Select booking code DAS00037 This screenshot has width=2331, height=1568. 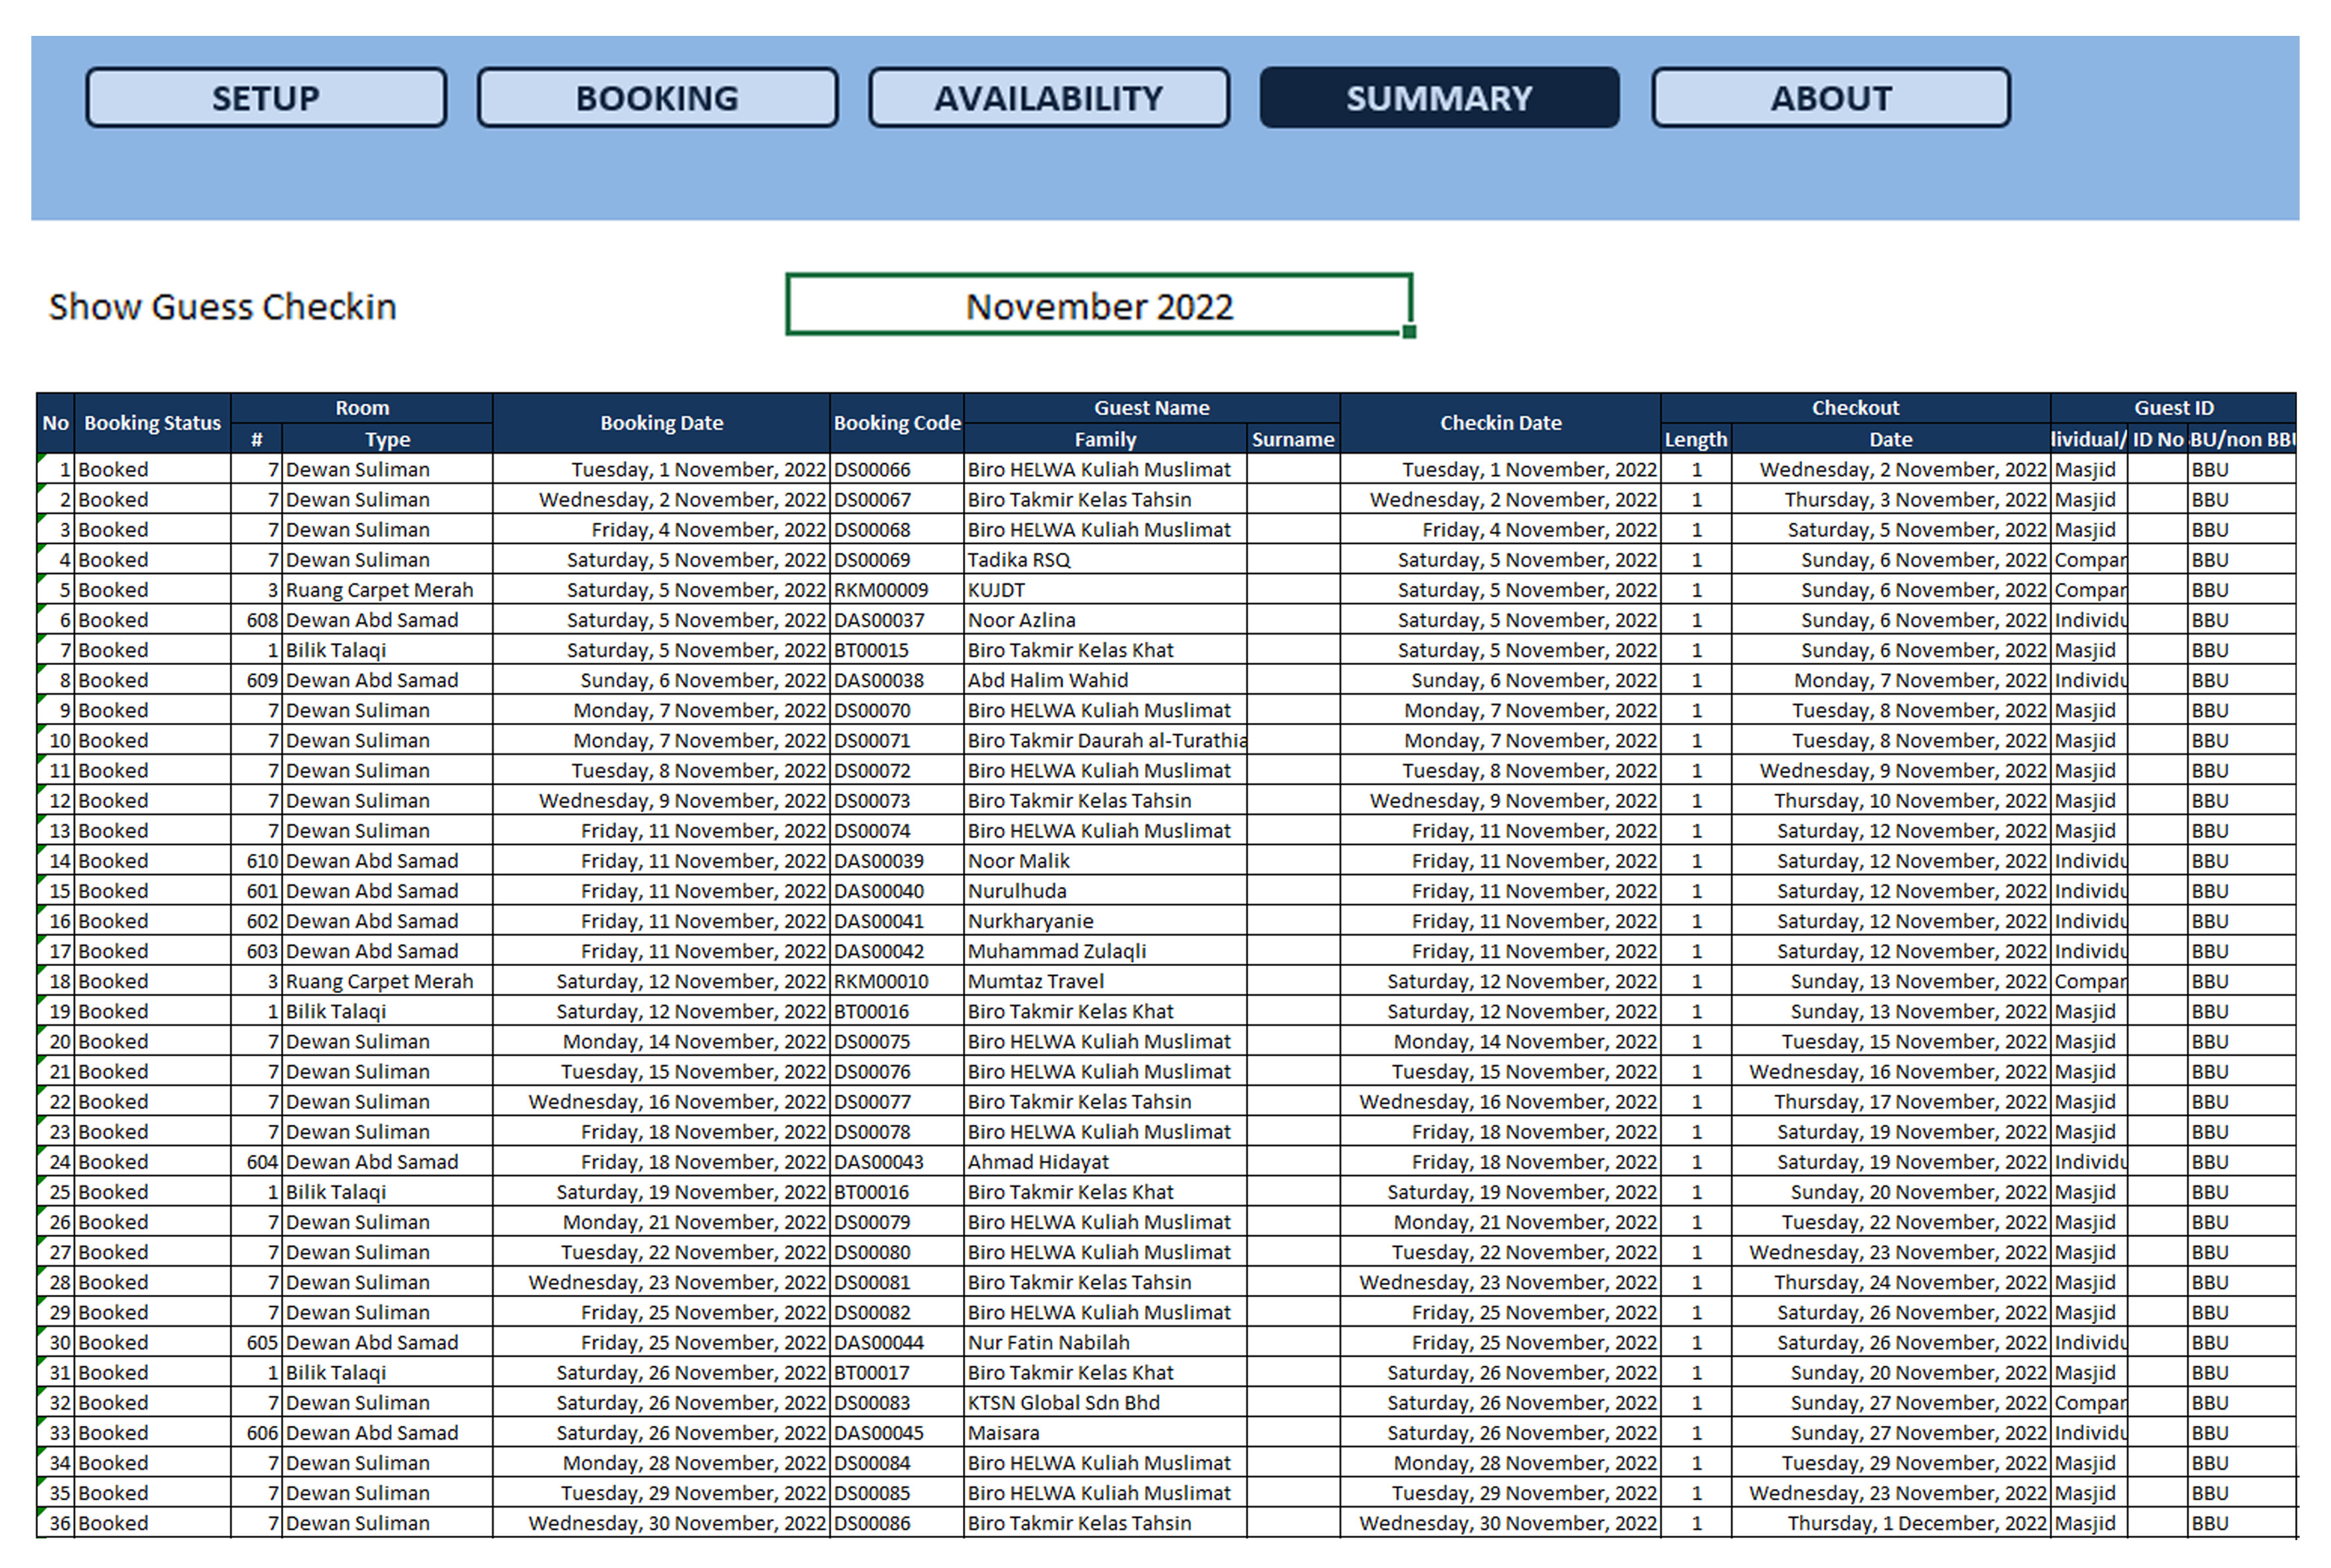pos(897,620)
